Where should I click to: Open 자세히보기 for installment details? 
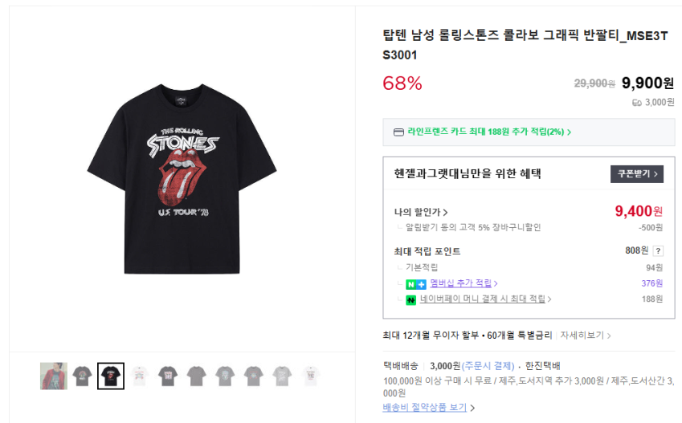(x=586, y=336)
